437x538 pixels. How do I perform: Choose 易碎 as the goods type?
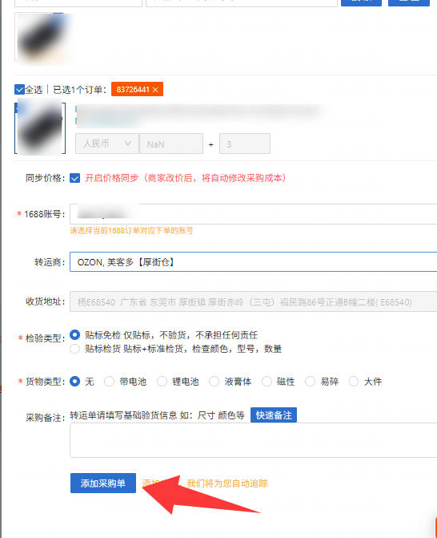(311, 381)
